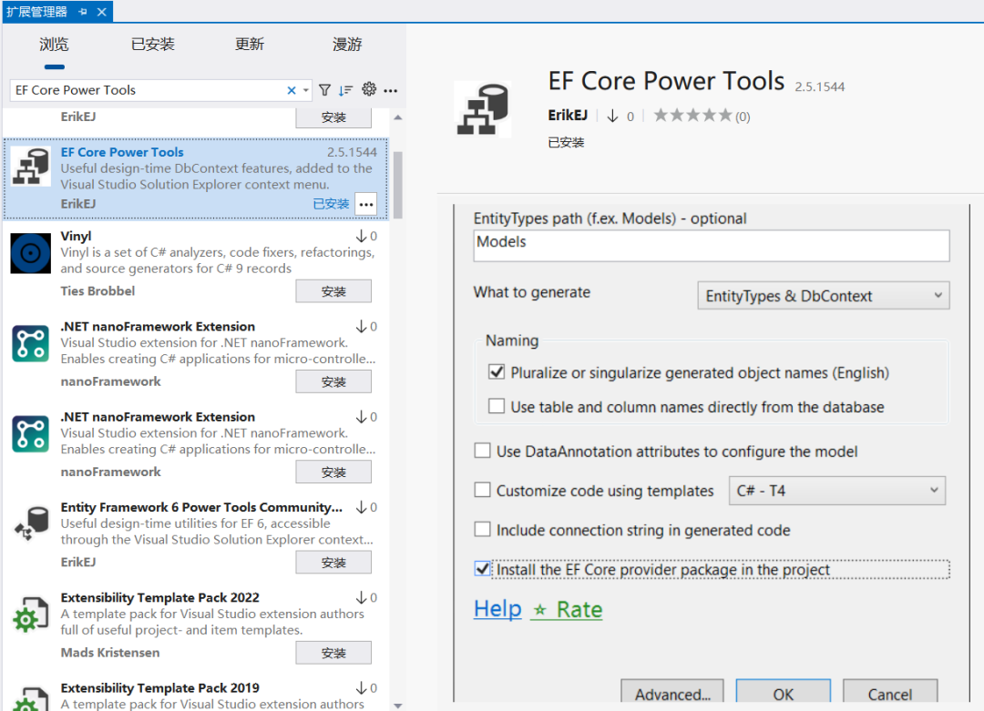Viewport: 984px width, 711px height.
Task: Click 安装 for Entity Framework 6 Power Tools
Action: tap(333, 563)
